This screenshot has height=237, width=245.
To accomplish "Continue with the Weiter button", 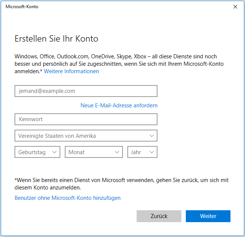I will 208,216.
